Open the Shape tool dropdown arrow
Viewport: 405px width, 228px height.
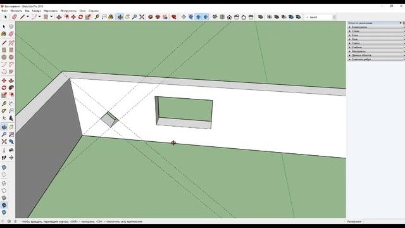coord(51,17)
